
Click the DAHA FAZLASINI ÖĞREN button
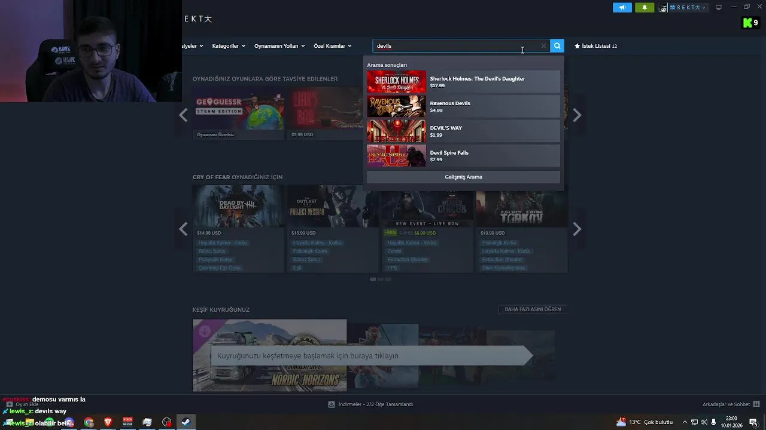[533, 309]
